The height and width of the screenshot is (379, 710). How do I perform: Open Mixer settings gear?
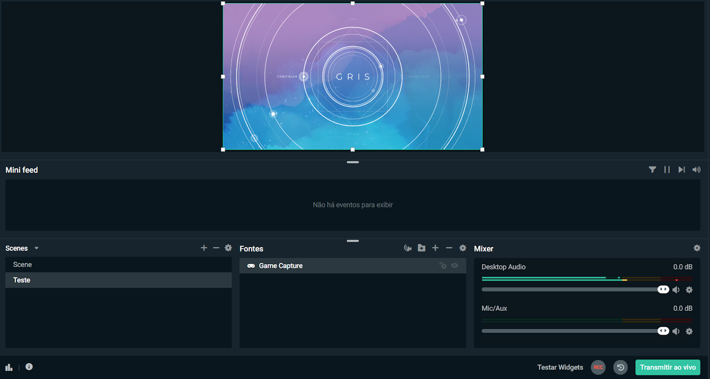[697, 248]
